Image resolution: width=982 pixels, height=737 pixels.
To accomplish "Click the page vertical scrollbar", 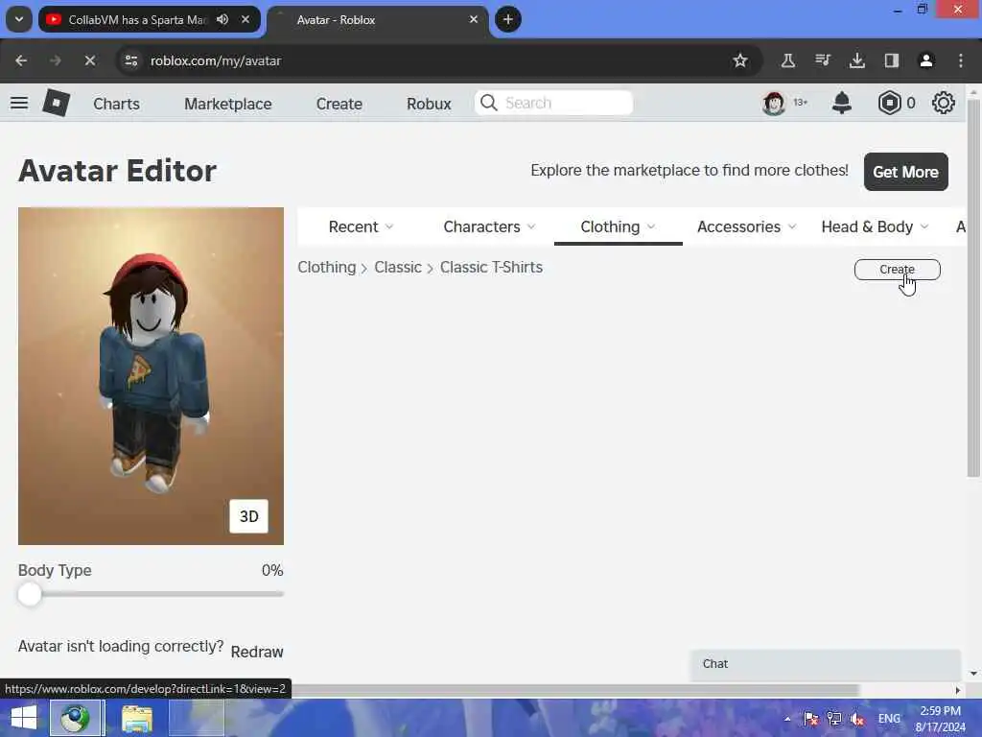I will click(x=973, y=288).
